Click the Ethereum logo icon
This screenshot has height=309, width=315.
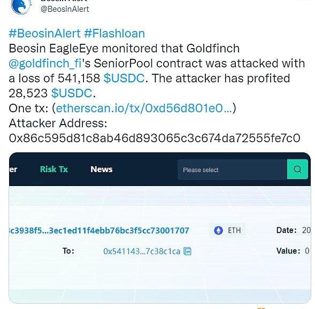(x=218, y=230)
